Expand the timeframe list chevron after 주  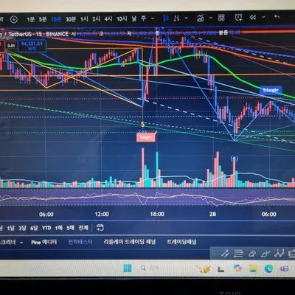(153, 18)
